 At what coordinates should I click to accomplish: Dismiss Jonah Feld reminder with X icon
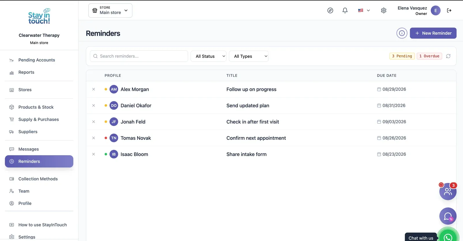93,122
